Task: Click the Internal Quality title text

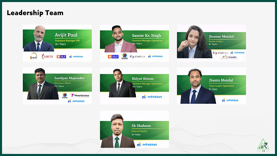Action: (139, 131)
